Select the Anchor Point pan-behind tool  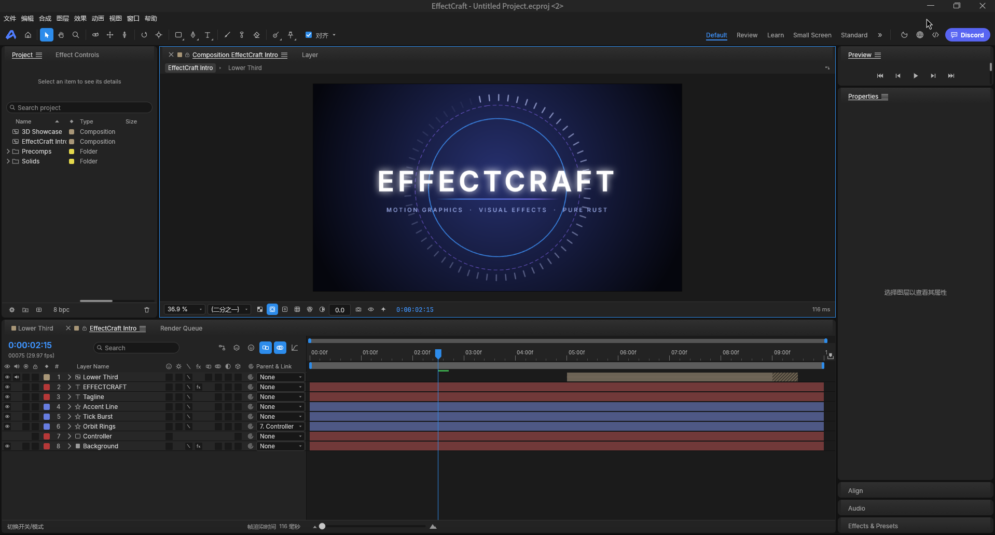(159, 35)
